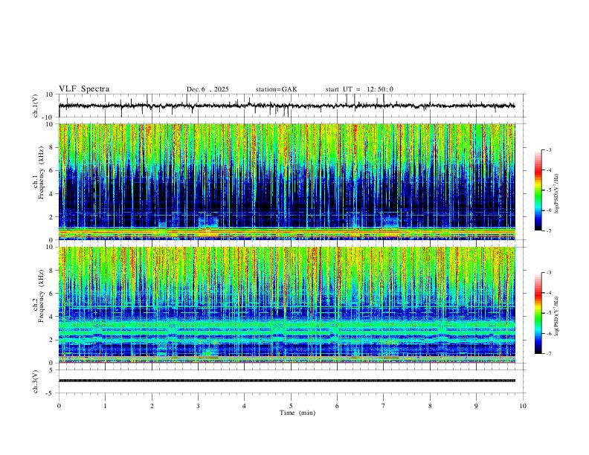Click the 'Time (min)' axis label
This screenshot has height=455, width=589.
[297, 413]
